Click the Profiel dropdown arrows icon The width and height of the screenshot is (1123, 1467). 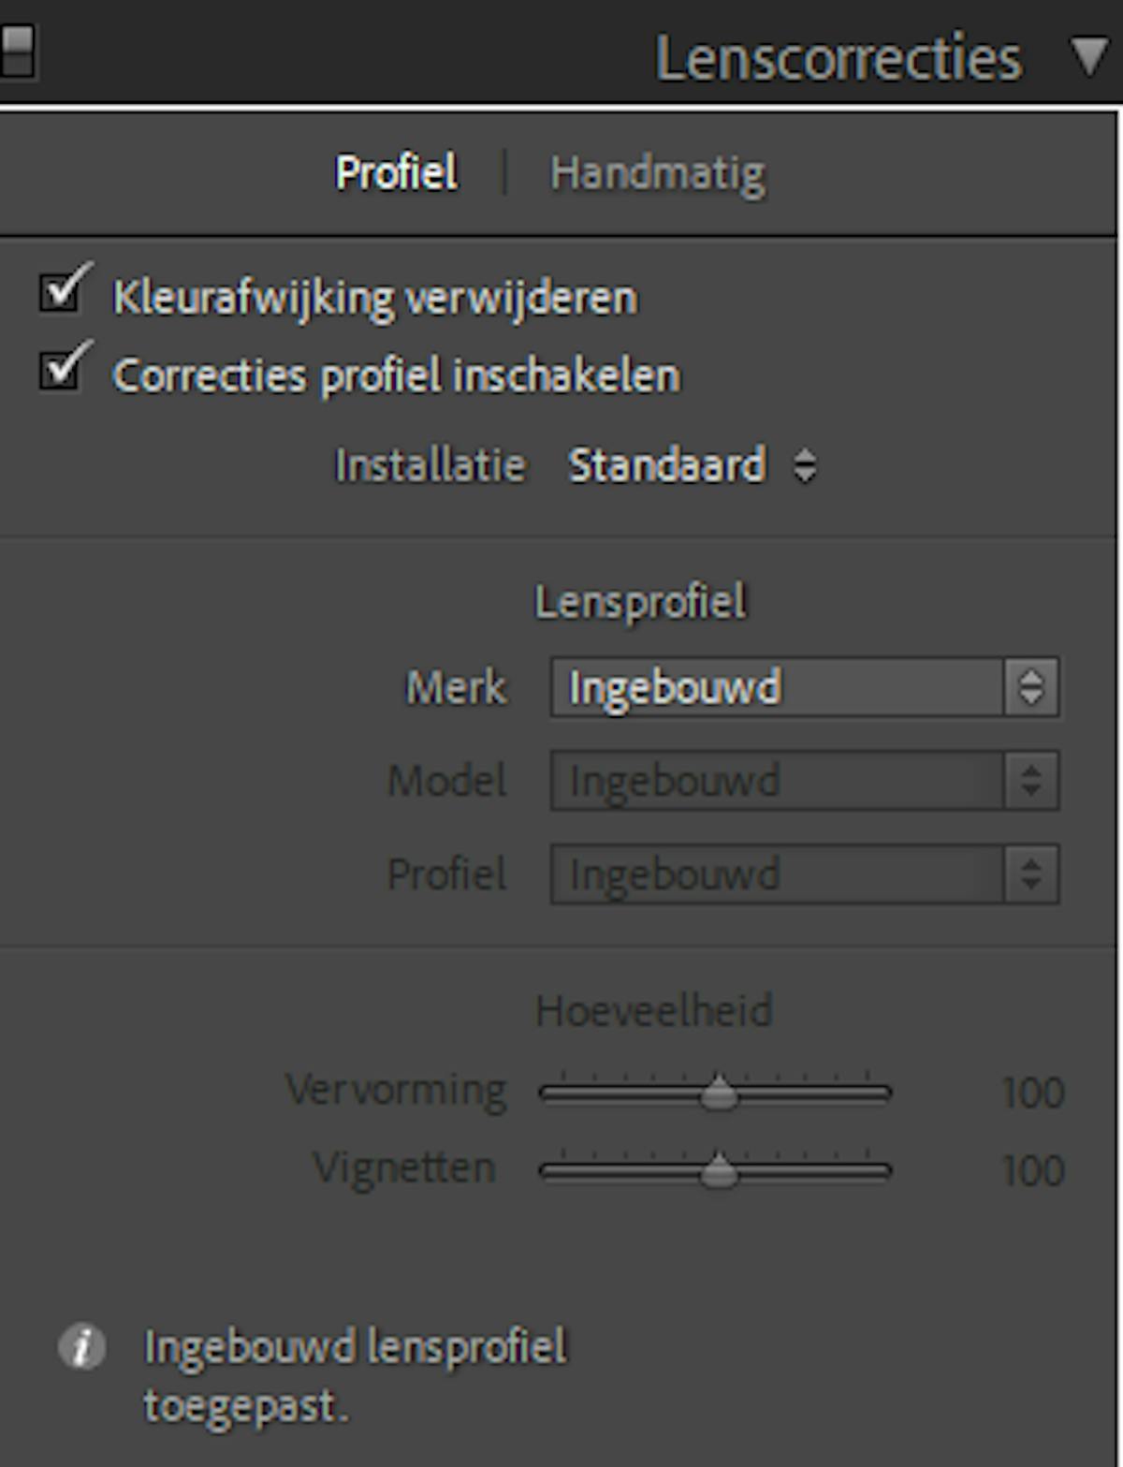[x=1031, y=874]
